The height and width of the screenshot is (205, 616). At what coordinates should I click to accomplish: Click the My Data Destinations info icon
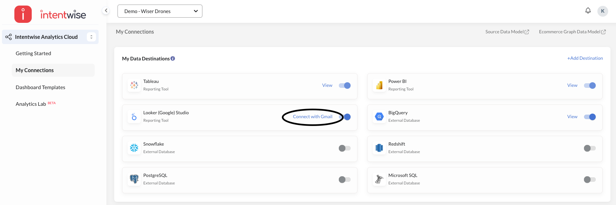tap(173, 58)
